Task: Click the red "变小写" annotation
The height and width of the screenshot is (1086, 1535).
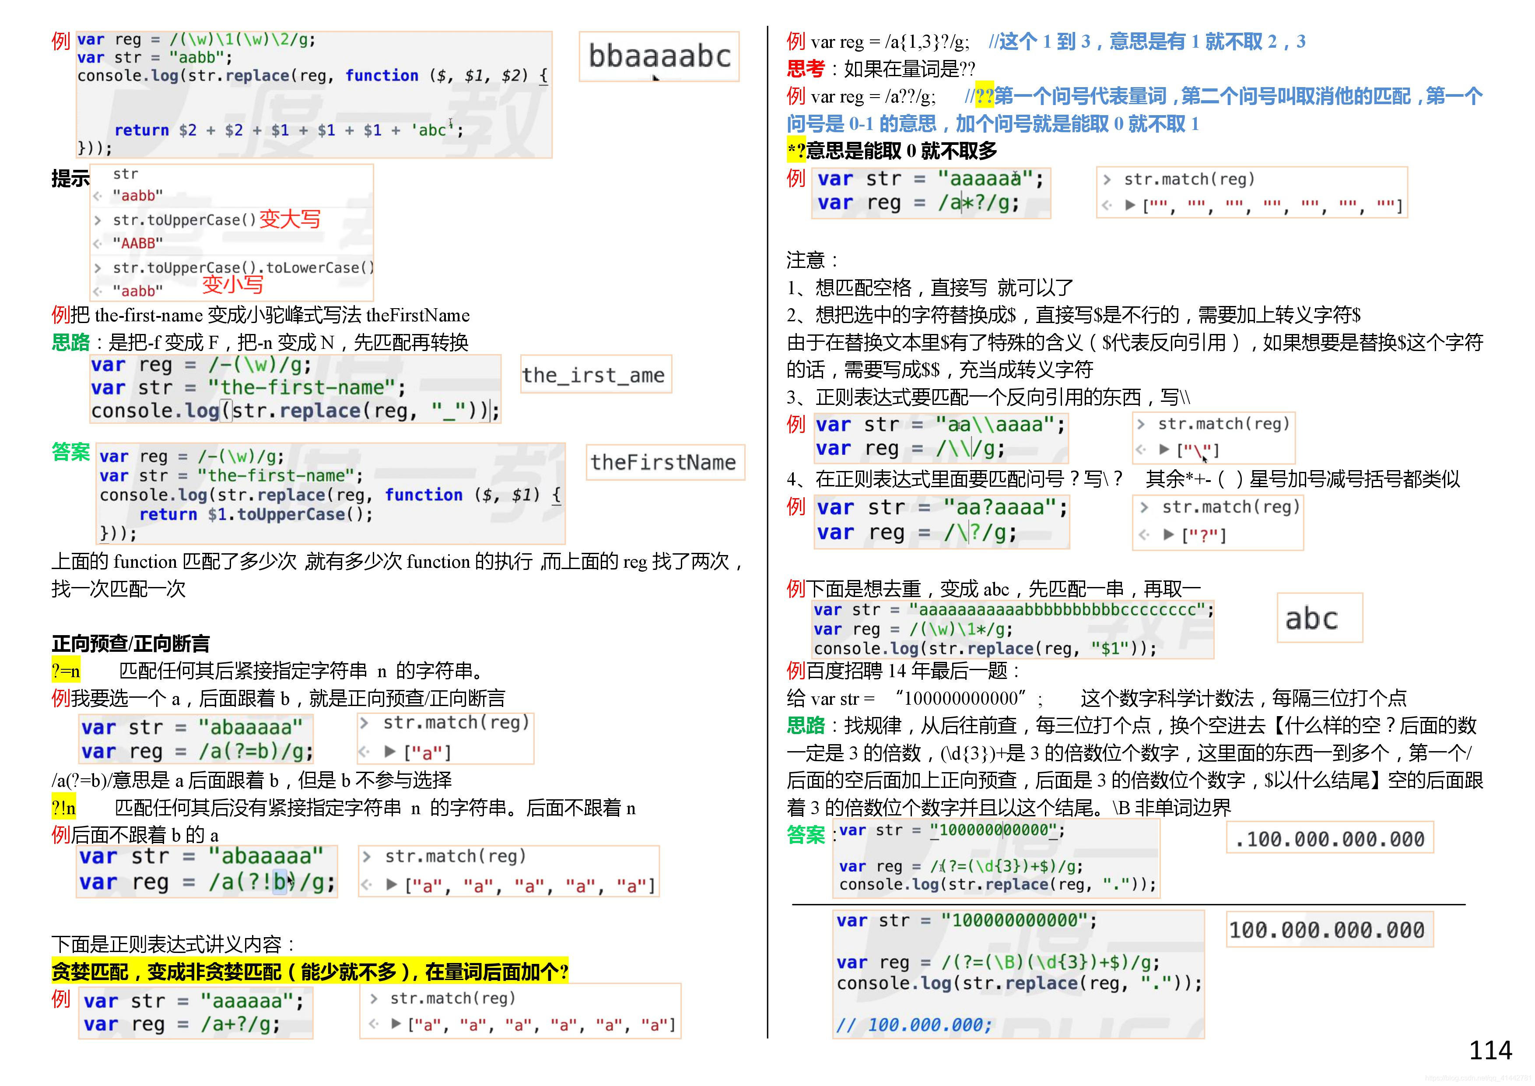Action: pos(233,284)
